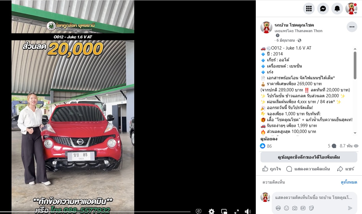Viewport: 362px width, 214px height.
Task: Enter fullscreen video mode
Action: [237, 211]
